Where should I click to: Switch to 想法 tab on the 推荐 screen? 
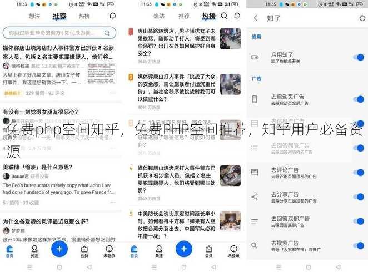pos(34,16)
